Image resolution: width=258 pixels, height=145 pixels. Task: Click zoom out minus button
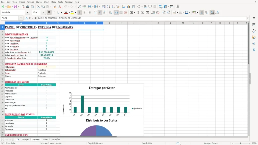coord(232,143)
